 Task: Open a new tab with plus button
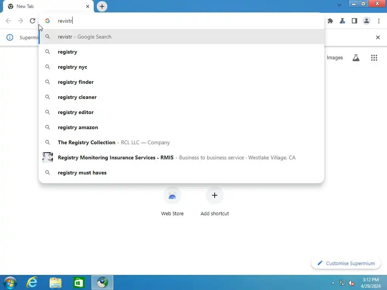(102, 6)
